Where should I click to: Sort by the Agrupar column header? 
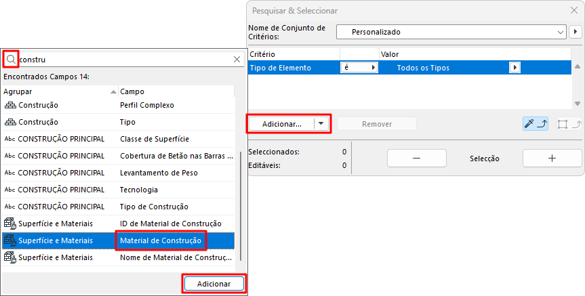60,91
